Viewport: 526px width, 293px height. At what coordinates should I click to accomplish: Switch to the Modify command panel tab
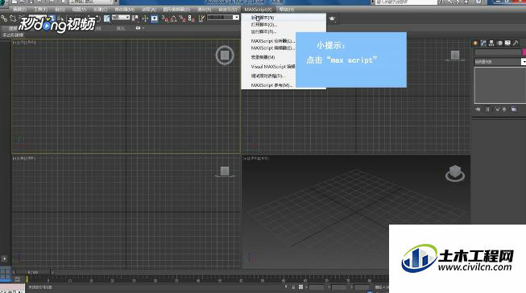pos(483,43)
